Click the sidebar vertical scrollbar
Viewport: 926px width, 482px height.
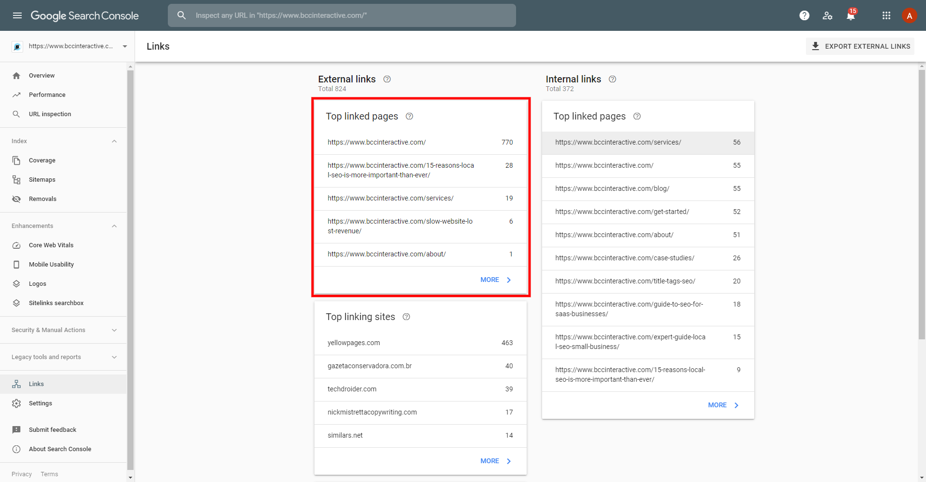tap(130, 270)
